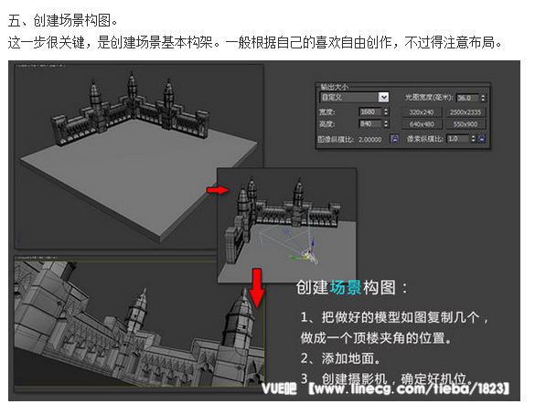Choose the 2500x2335 preset button
The image size is (535, 404).
pyautogui.click(x=465, y=112)
